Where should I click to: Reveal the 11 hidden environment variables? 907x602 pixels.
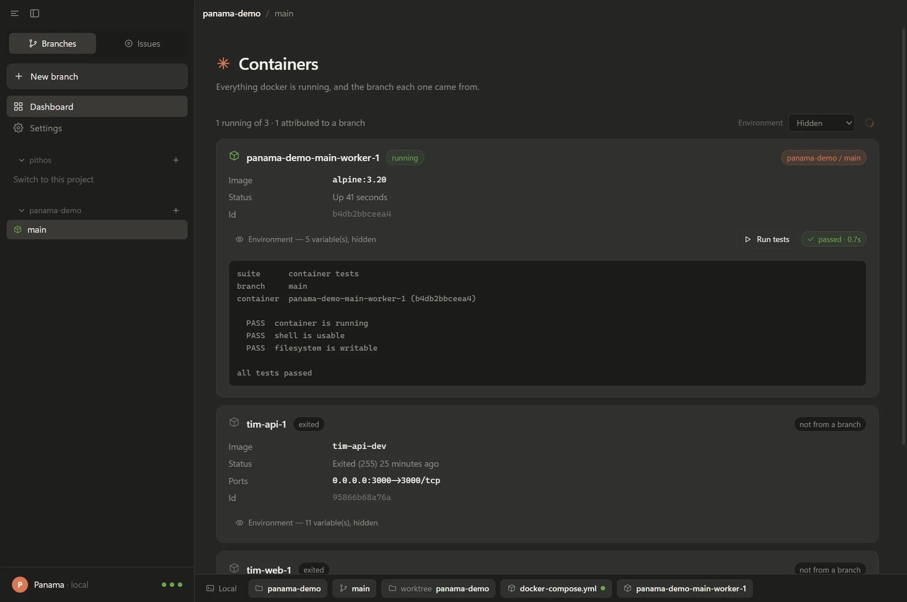coord(307,523)
